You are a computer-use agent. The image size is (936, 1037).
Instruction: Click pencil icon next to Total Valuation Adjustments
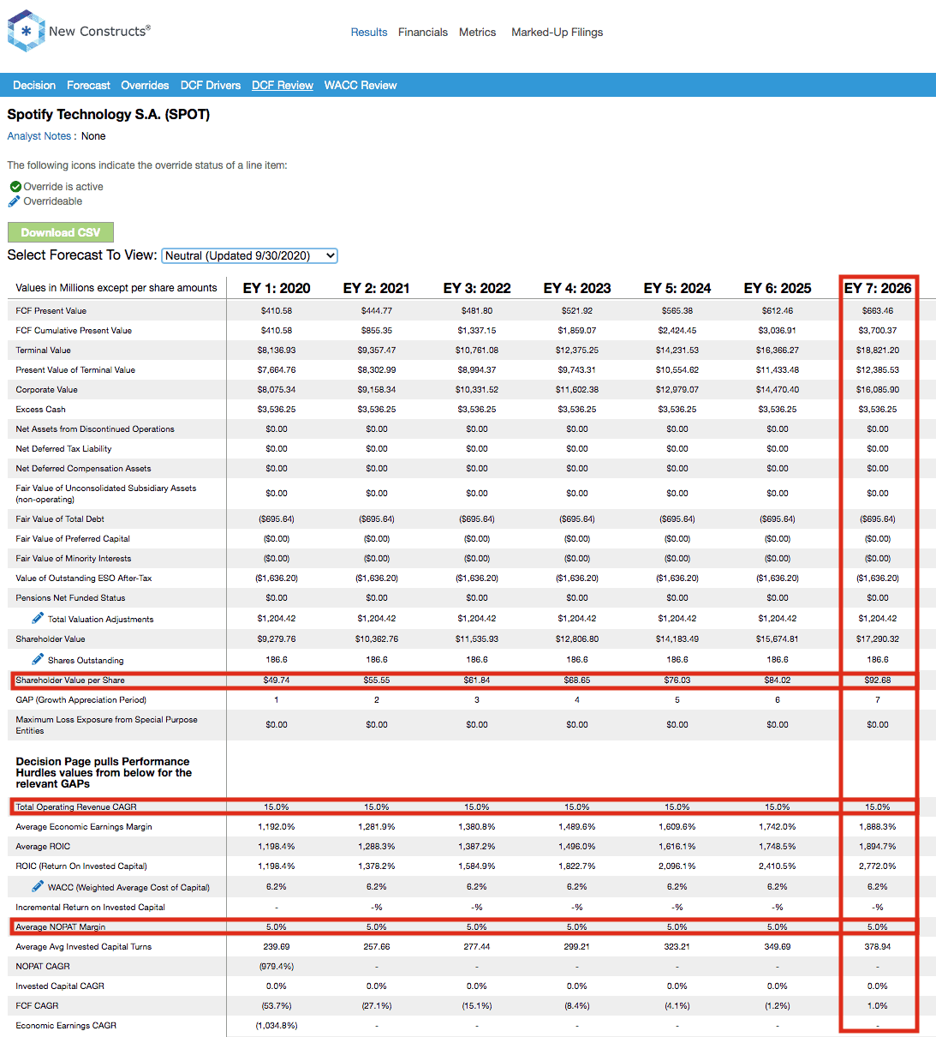click(x=38, y=618)
